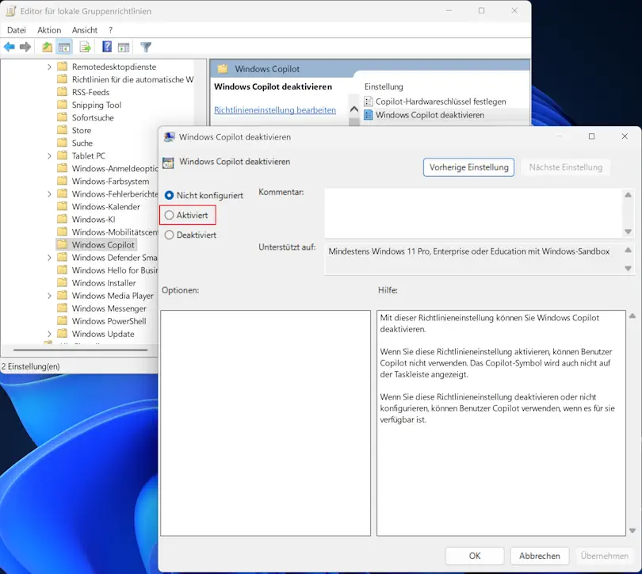Open the Aktion menu
The width and height of the screenshot is (642, 574).
[x=48, y=30]
